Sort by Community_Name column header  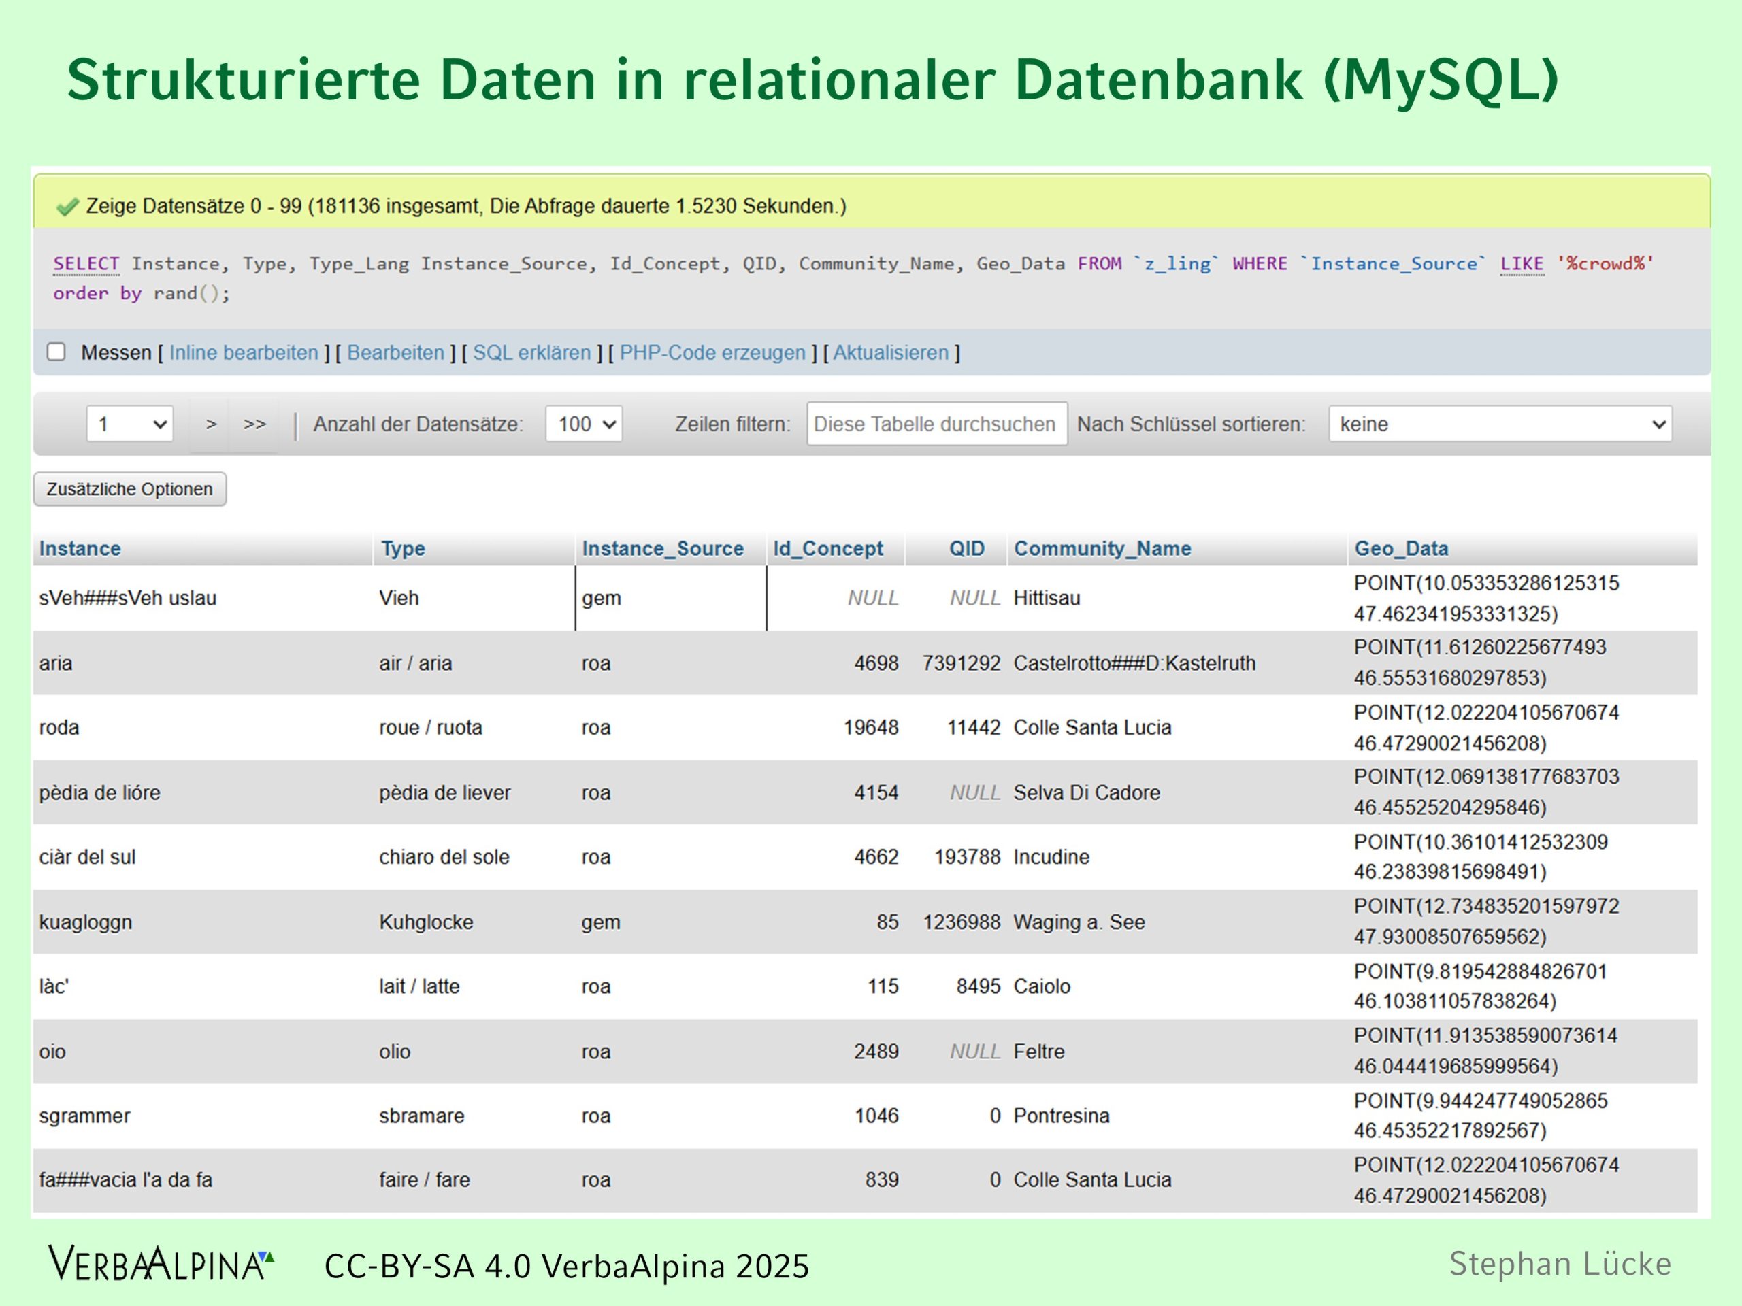tap(1102, 549)
